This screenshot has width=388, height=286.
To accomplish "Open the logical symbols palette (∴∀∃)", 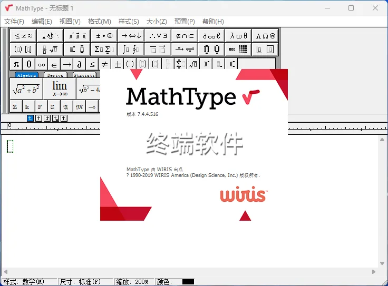I will (158, 36).
